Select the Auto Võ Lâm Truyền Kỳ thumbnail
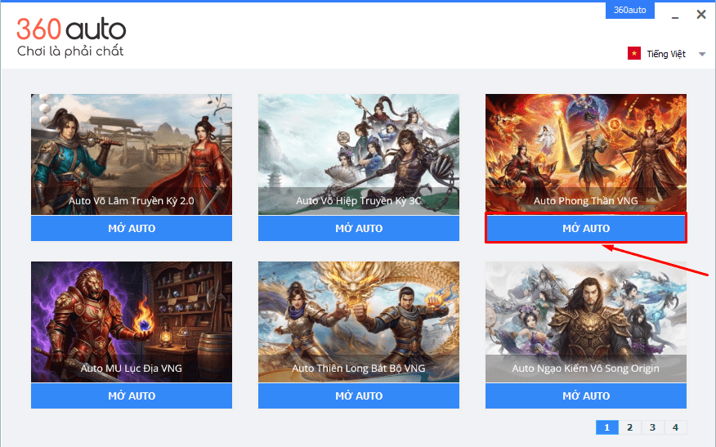716x447 pixels. (x=132, y=154)
